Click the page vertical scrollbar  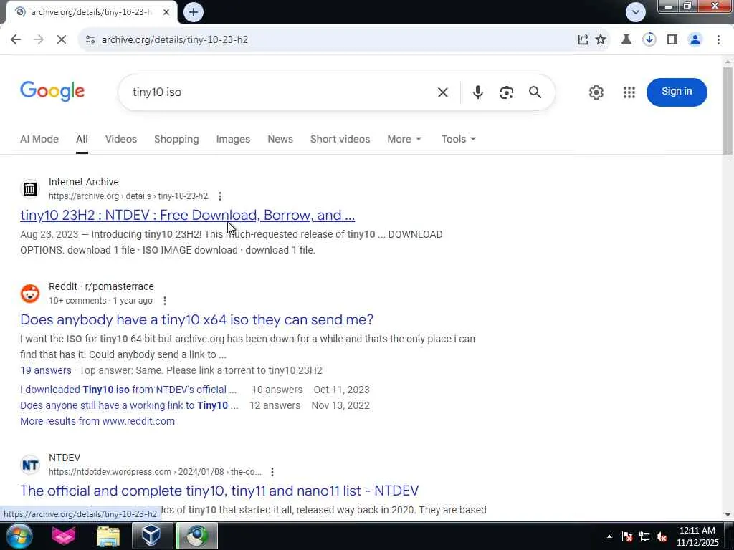tap(728, 111)
